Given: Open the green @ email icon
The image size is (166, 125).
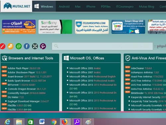Looking at the screenshot, I should coord(19,46).
